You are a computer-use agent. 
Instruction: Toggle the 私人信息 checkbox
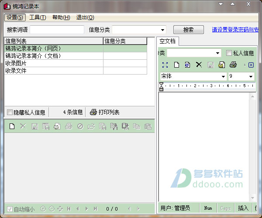[229, 53]
